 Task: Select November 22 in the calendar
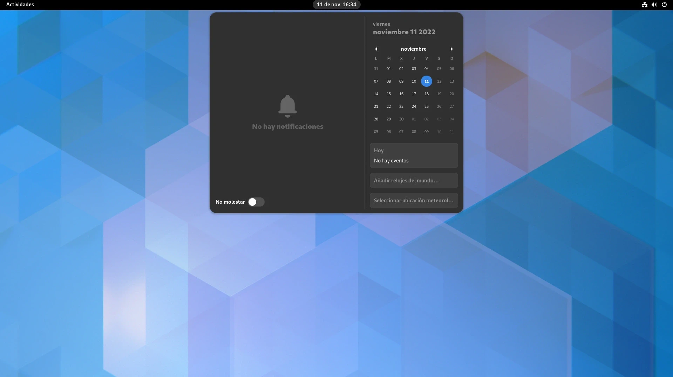coord(388,106)
